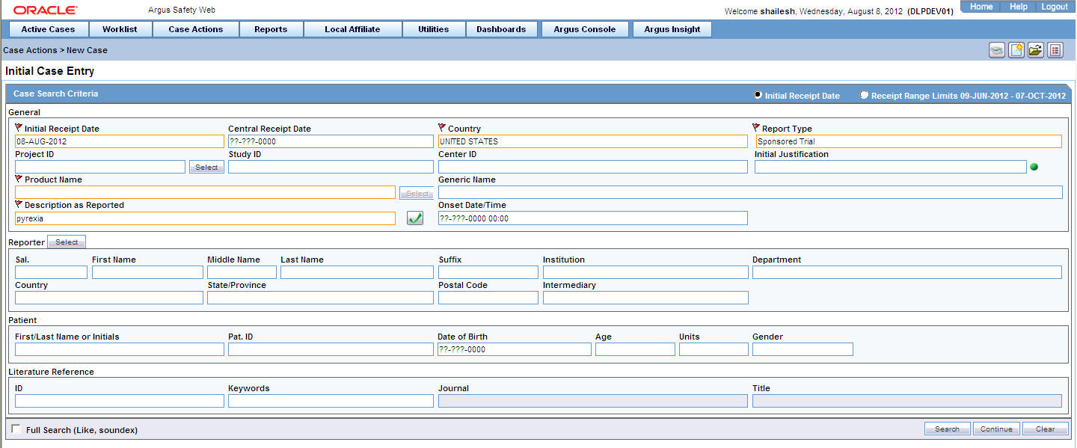Enable Full Search (Like, soundex) checkbox

(16, 429)
